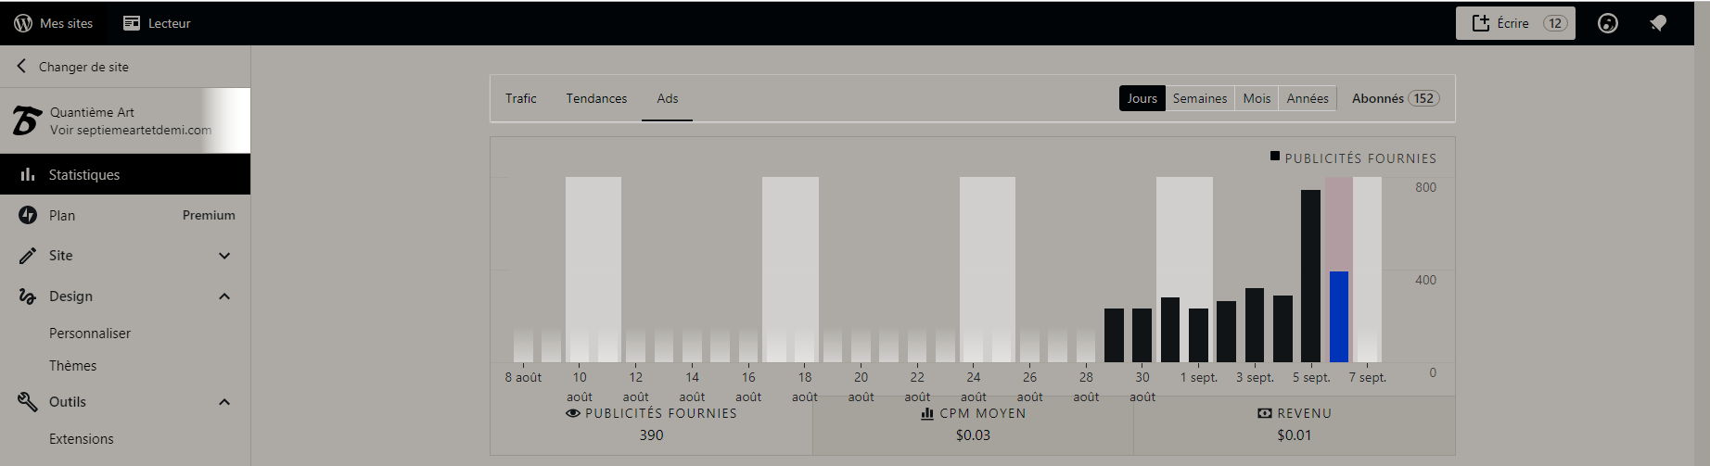Select the blue highlighted chart bar

1338,317
